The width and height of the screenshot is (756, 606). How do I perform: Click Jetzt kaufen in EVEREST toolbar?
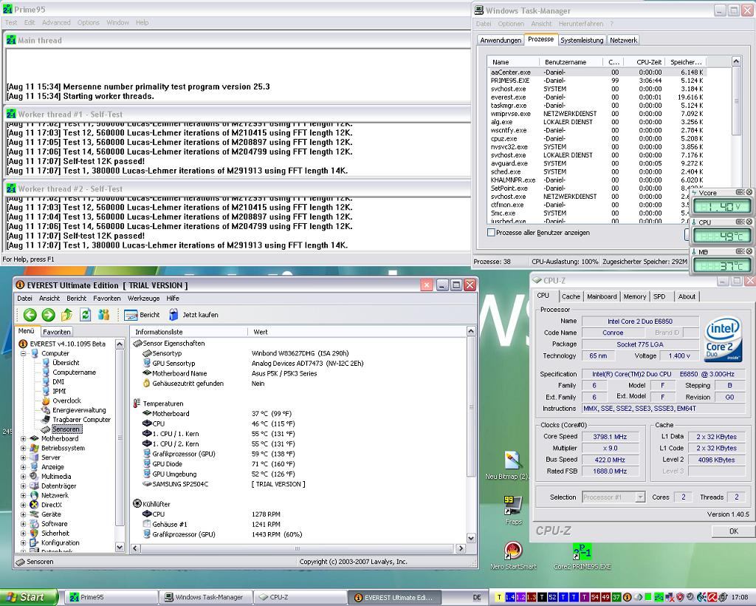(x=194, y=315)
